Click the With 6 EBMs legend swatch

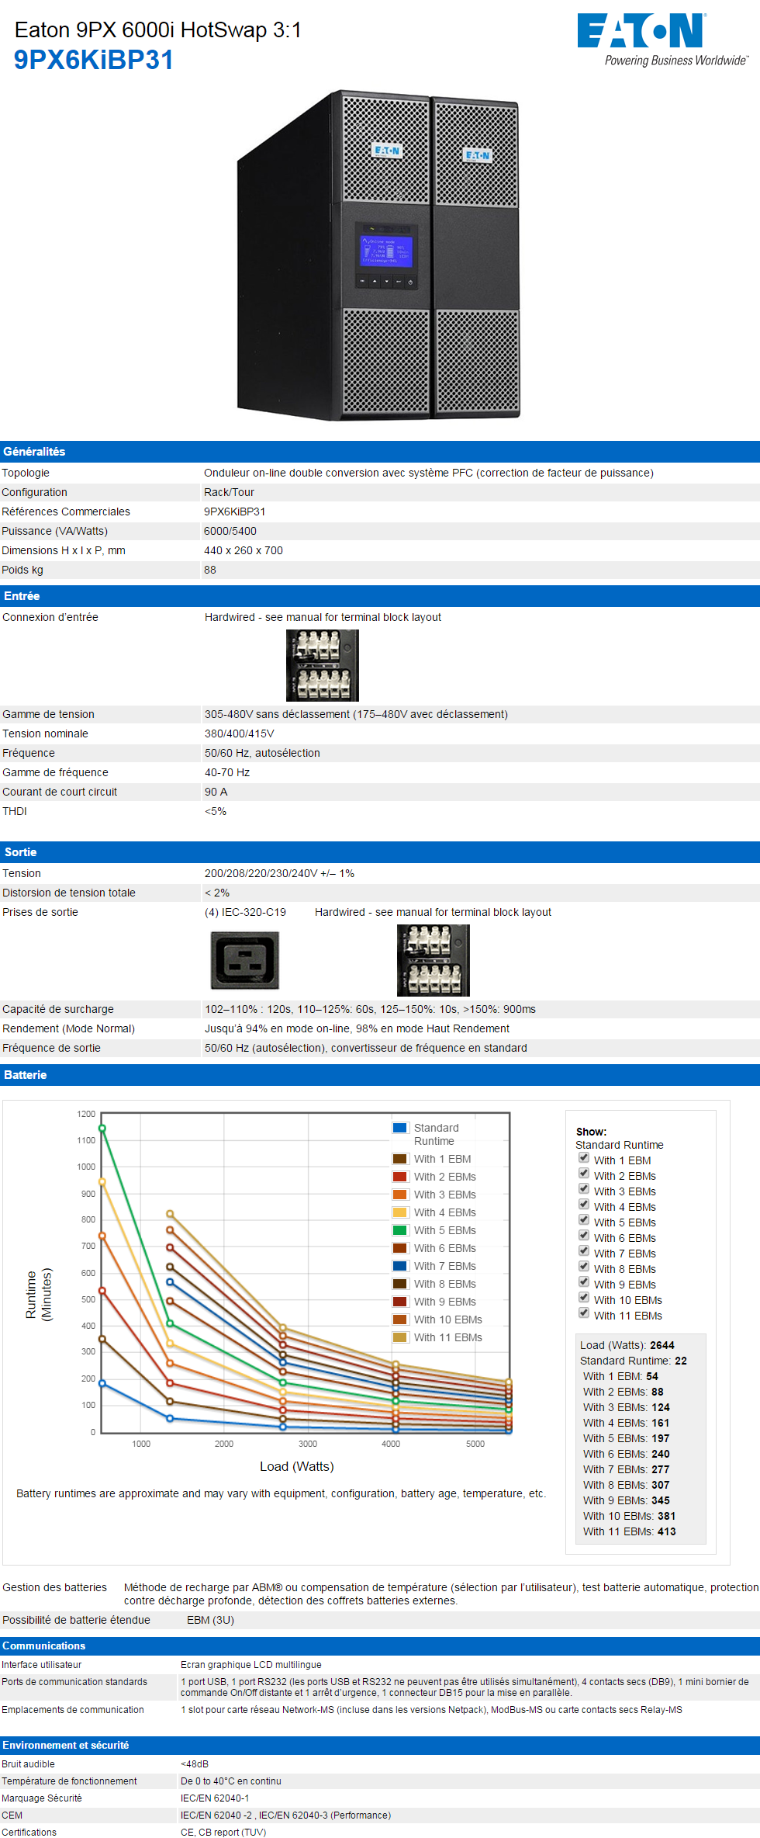[x=400, y=1248]
